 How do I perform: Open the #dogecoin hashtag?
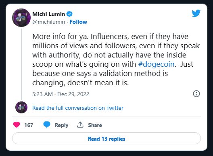(x=157, y=64)
